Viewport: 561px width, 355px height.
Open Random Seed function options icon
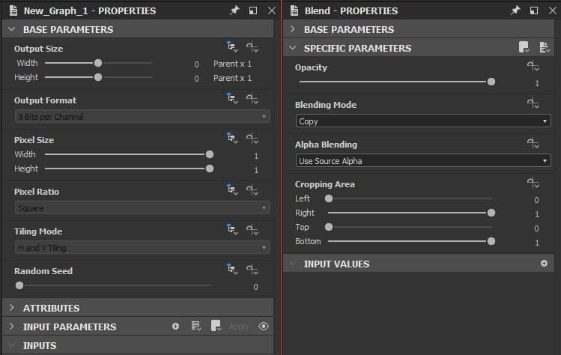252,269
